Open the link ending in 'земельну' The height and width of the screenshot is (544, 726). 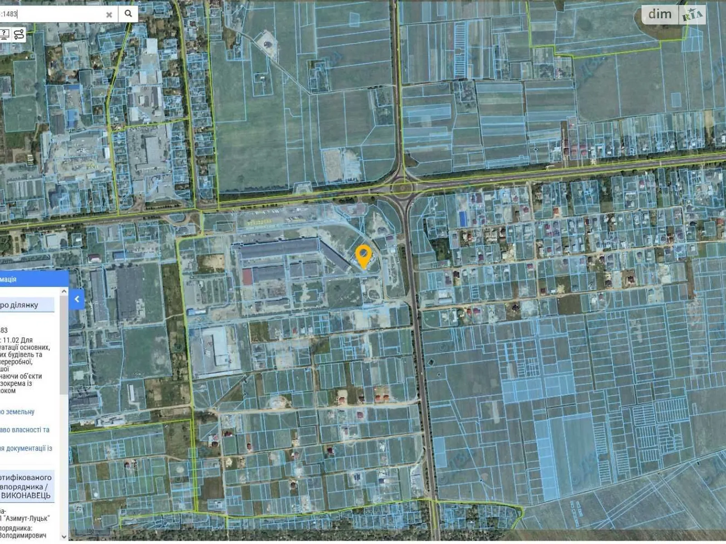[17, 412]
